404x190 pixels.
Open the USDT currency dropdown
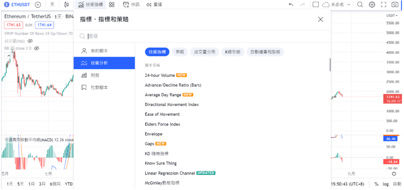tap(393, 15)
